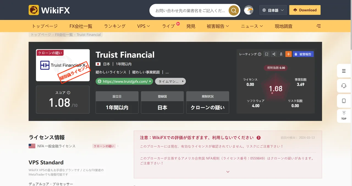The width and height of the screenshot is (352, 186).
Task: Click the headset support icon
Action: tap(344, 86)
